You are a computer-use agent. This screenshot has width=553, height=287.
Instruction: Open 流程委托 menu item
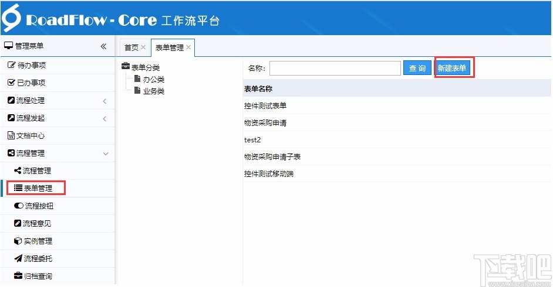[x=58, y=258]
